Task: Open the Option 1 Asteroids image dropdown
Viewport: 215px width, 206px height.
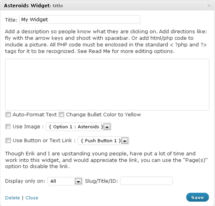Action: point(79,127)
